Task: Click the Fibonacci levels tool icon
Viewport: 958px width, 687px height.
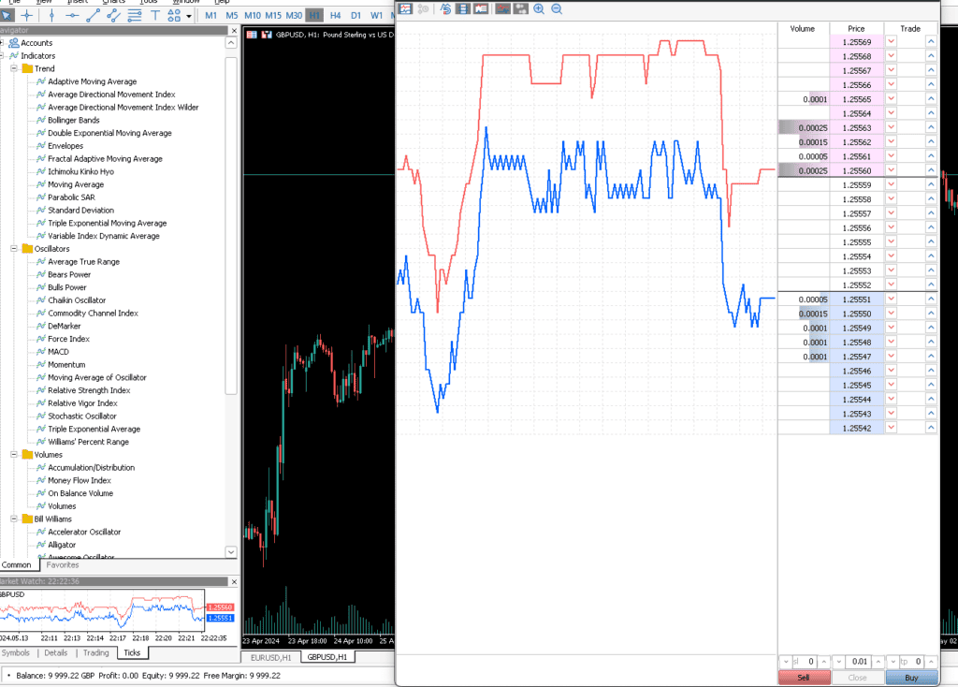Action: [135, 16]
